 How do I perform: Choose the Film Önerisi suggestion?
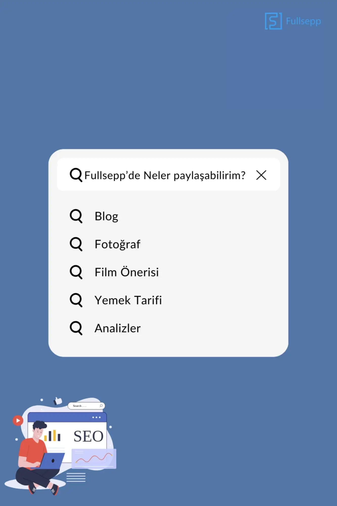tap(127, 272)
